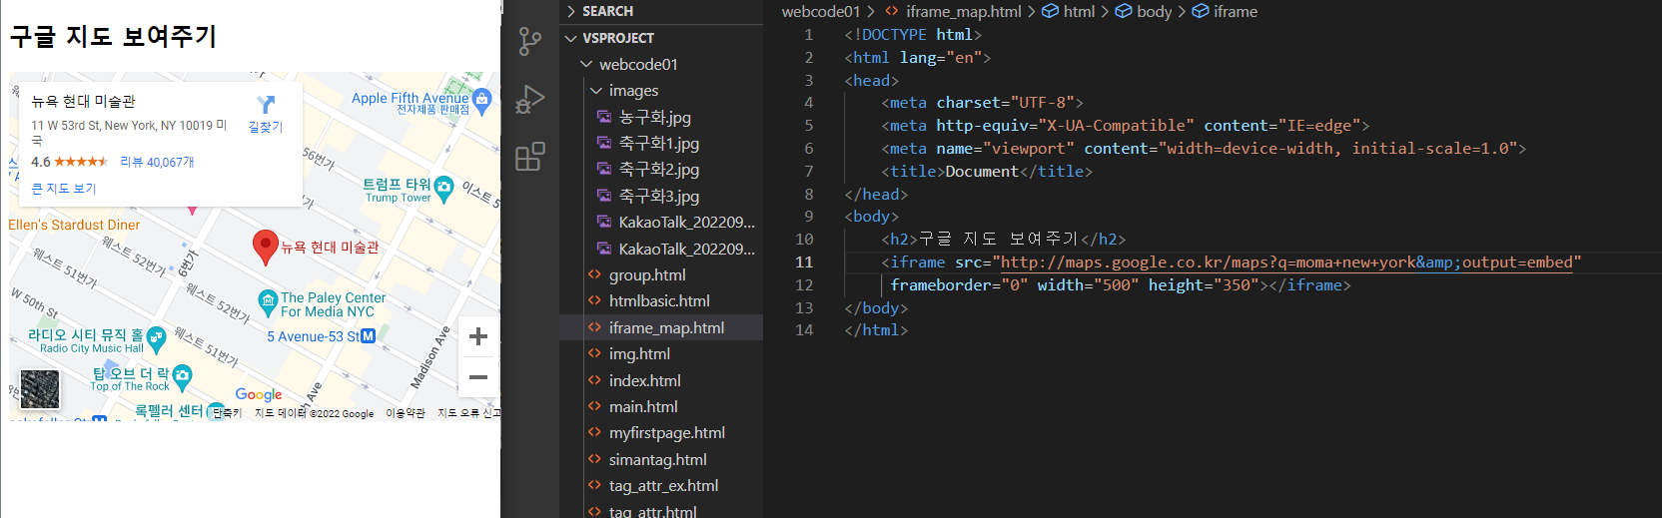1662x518 pixels.
Task: Open the Extensions view icon
Action: (530, 157)
